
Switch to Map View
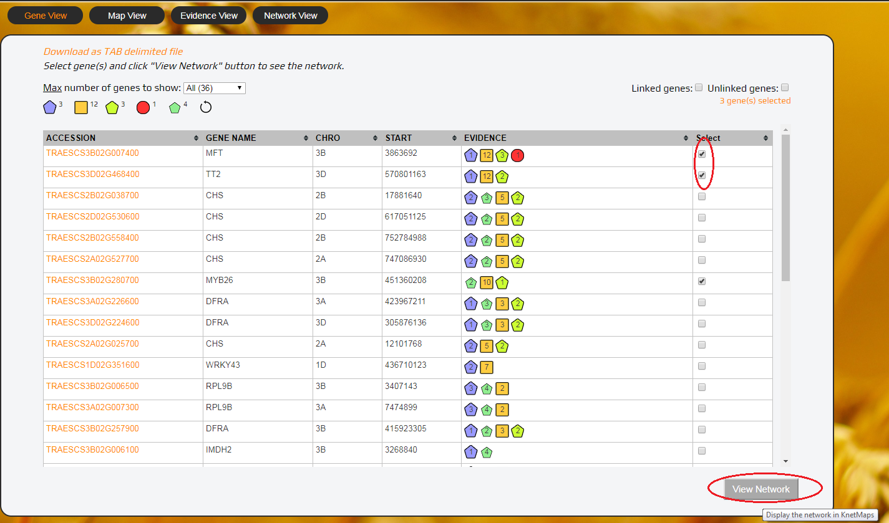click(127, 15)
